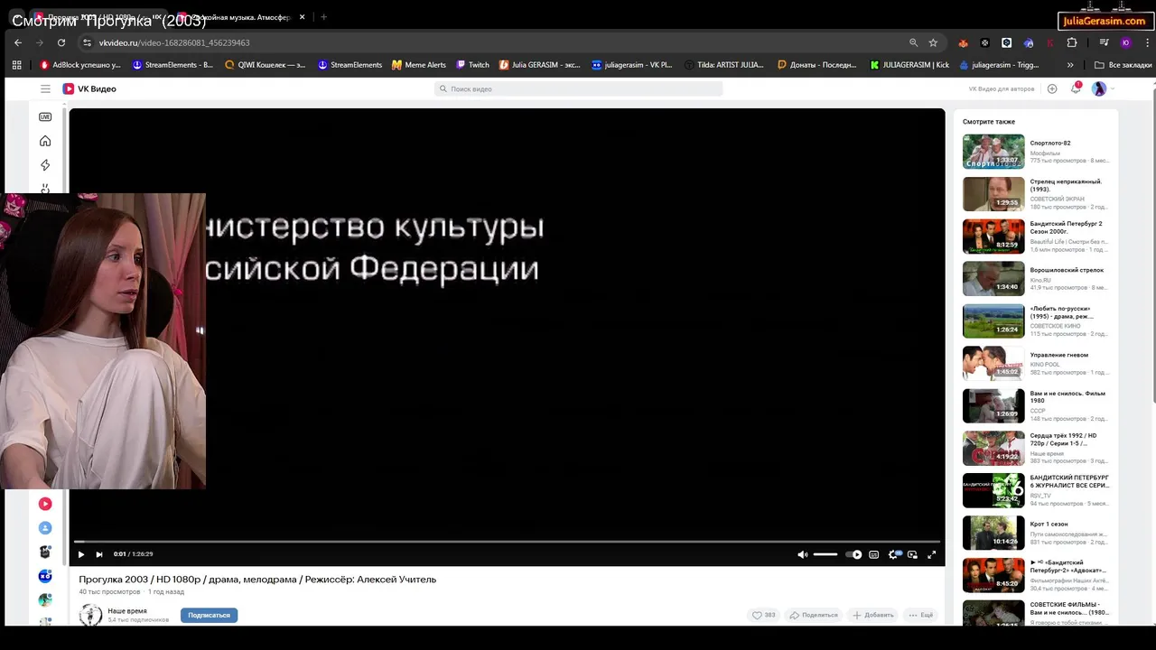Toggle the autoplay switch in player

point(853,554)
